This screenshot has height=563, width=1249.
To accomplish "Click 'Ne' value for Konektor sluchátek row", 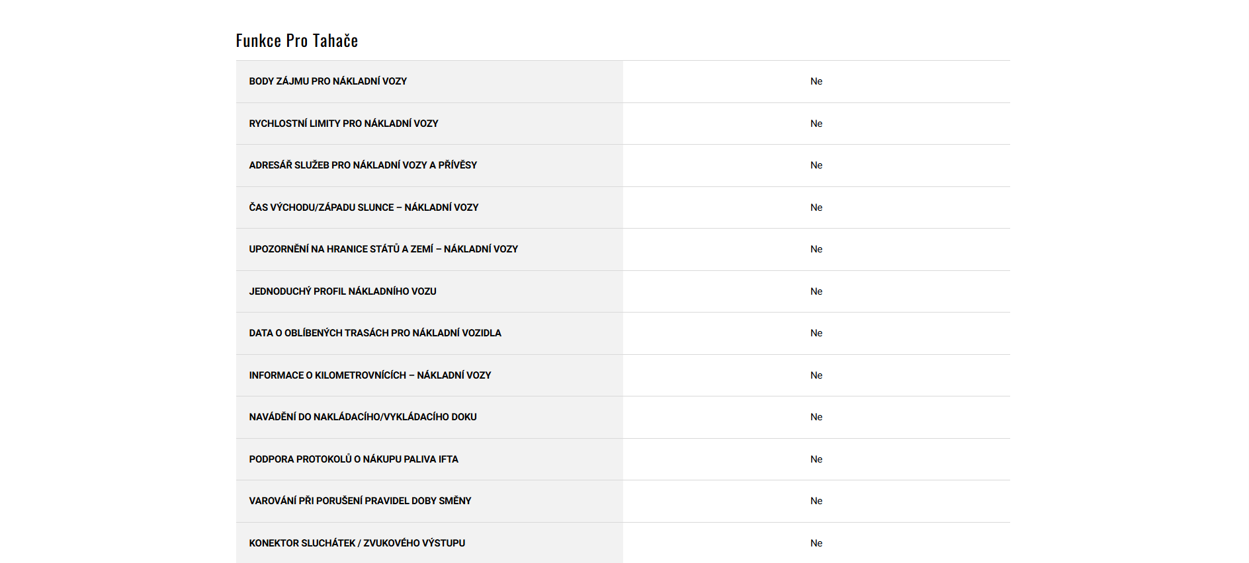I will point(816,543).
